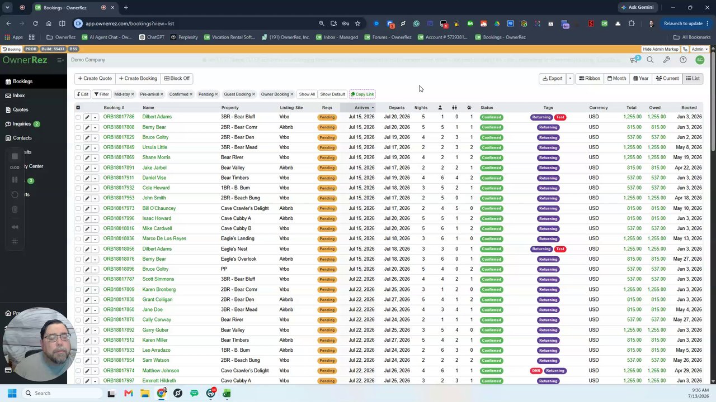Viewport: 716px width, 402px height.
Task: Reload the page in Chrome
Action: (x=35, y=23)
